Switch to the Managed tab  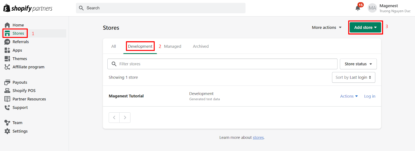(x=172, y=46)
